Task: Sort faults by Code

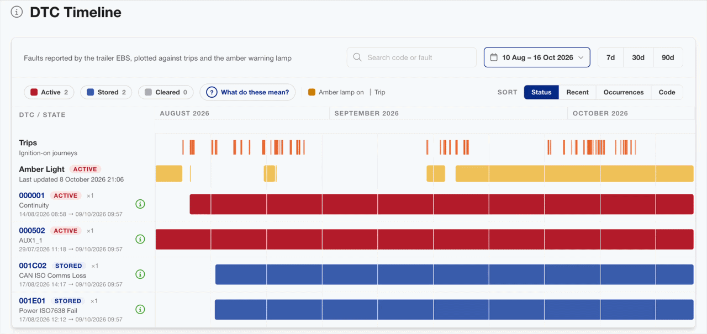Action: pyautogui.click(x=667, y=92)
